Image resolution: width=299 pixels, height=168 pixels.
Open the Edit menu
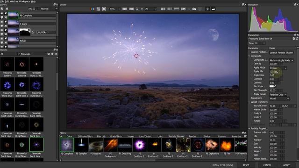(x=7, y=1)
